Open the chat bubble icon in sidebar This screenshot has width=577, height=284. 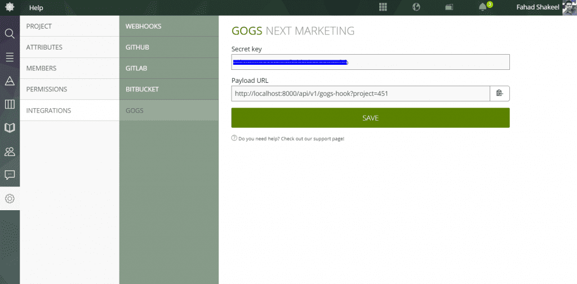[10, 175]
